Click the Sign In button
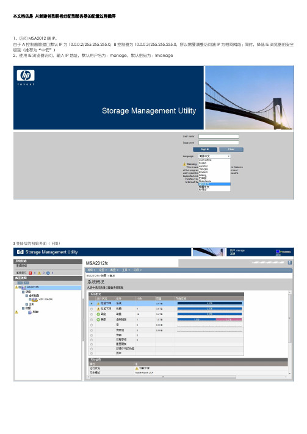This screenshot has height=434, width=307. pyautogui.click(x=205, y=150)
